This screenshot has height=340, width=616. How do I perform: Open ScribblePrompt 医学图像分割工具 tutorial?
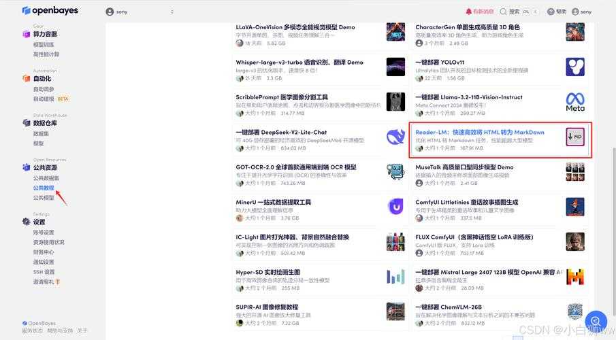[x=282, y=97]
